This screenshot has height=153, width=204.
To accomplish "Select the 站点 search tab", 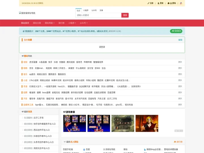I will (x=78, y=10).
